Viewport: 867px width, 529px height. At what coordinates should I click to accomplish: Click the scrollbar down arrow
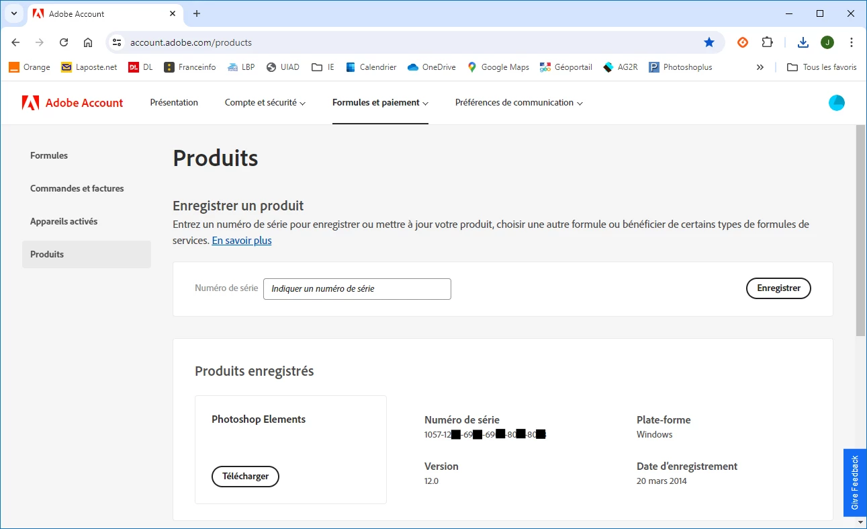point(861,522)
